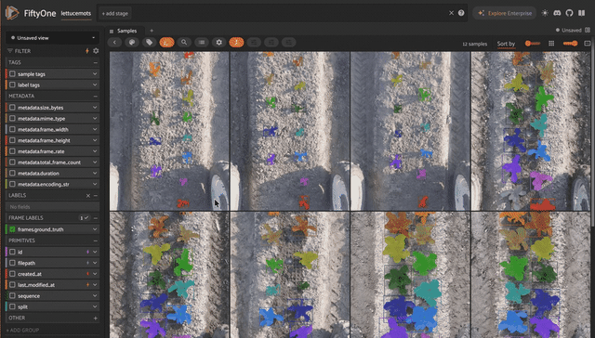Viewport: 595px width, 338px height.
Task: Check the sequence field checkbox
Action: pos(12,295)
